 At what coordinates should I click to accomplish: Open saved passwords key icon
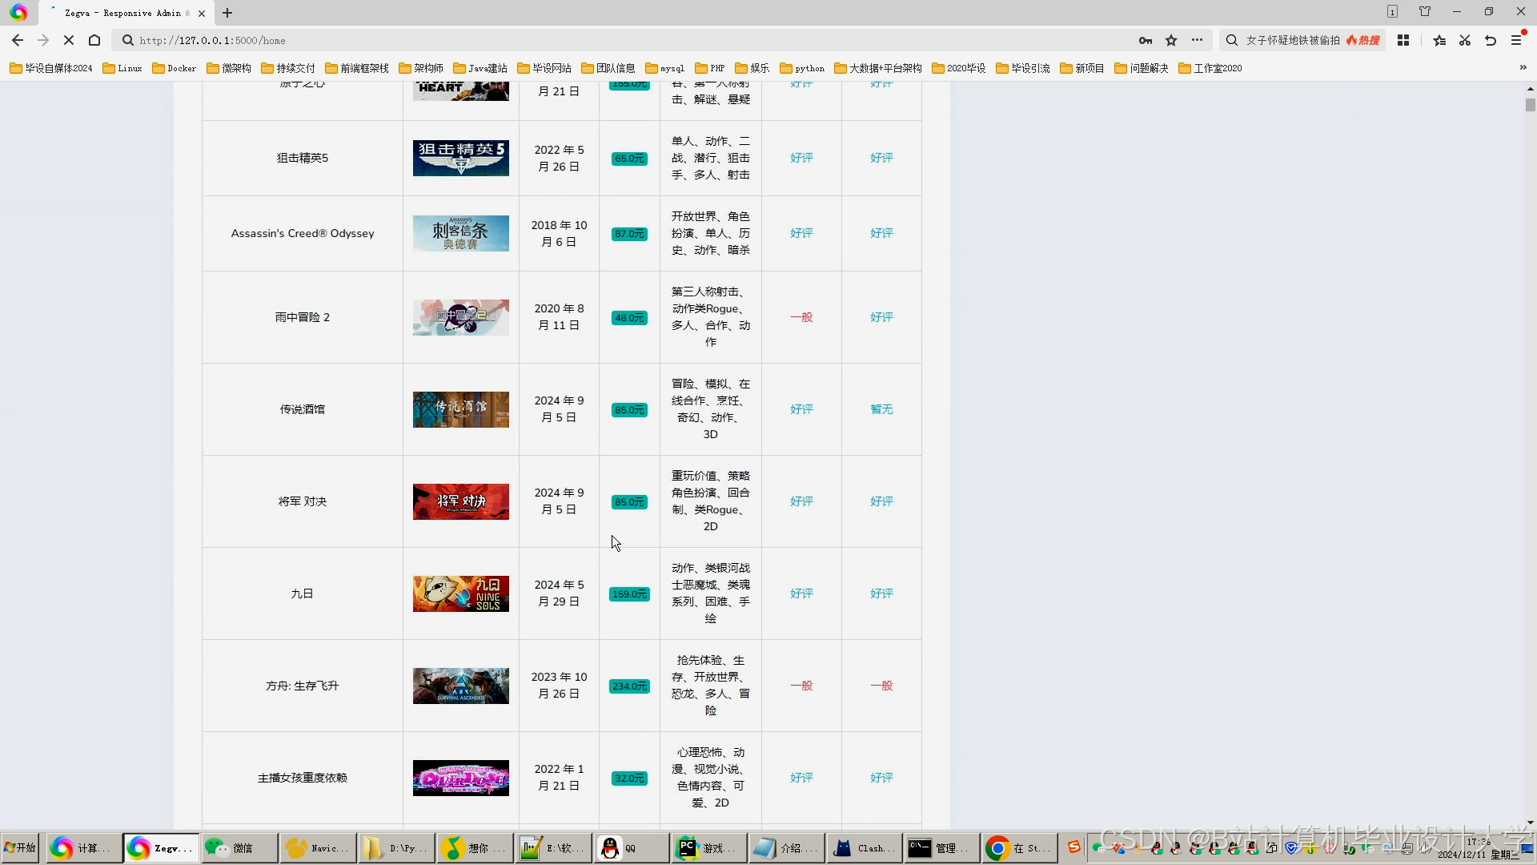pos(1146,40)
